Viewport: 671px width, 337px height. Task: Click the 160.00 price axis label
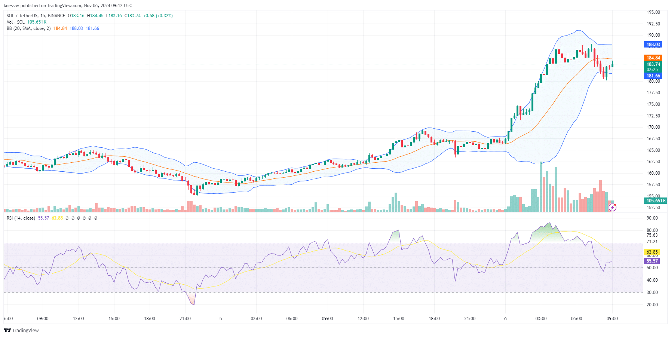tap(653, 173)
